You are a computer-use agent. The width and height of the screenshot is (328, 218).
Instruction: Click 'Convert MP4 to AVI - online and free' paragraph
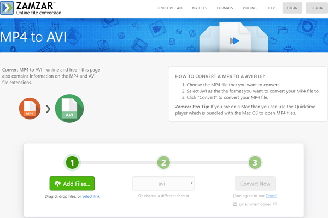pyautogui.click(x=51, y=76)
